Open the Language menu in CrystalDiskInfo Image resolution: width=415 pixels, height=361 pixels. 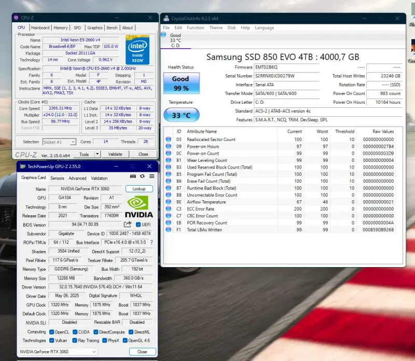click(265, 28)
